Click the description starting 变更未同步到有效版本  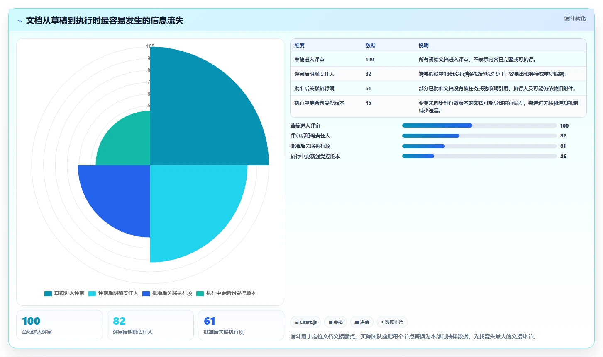click(498, 107)
